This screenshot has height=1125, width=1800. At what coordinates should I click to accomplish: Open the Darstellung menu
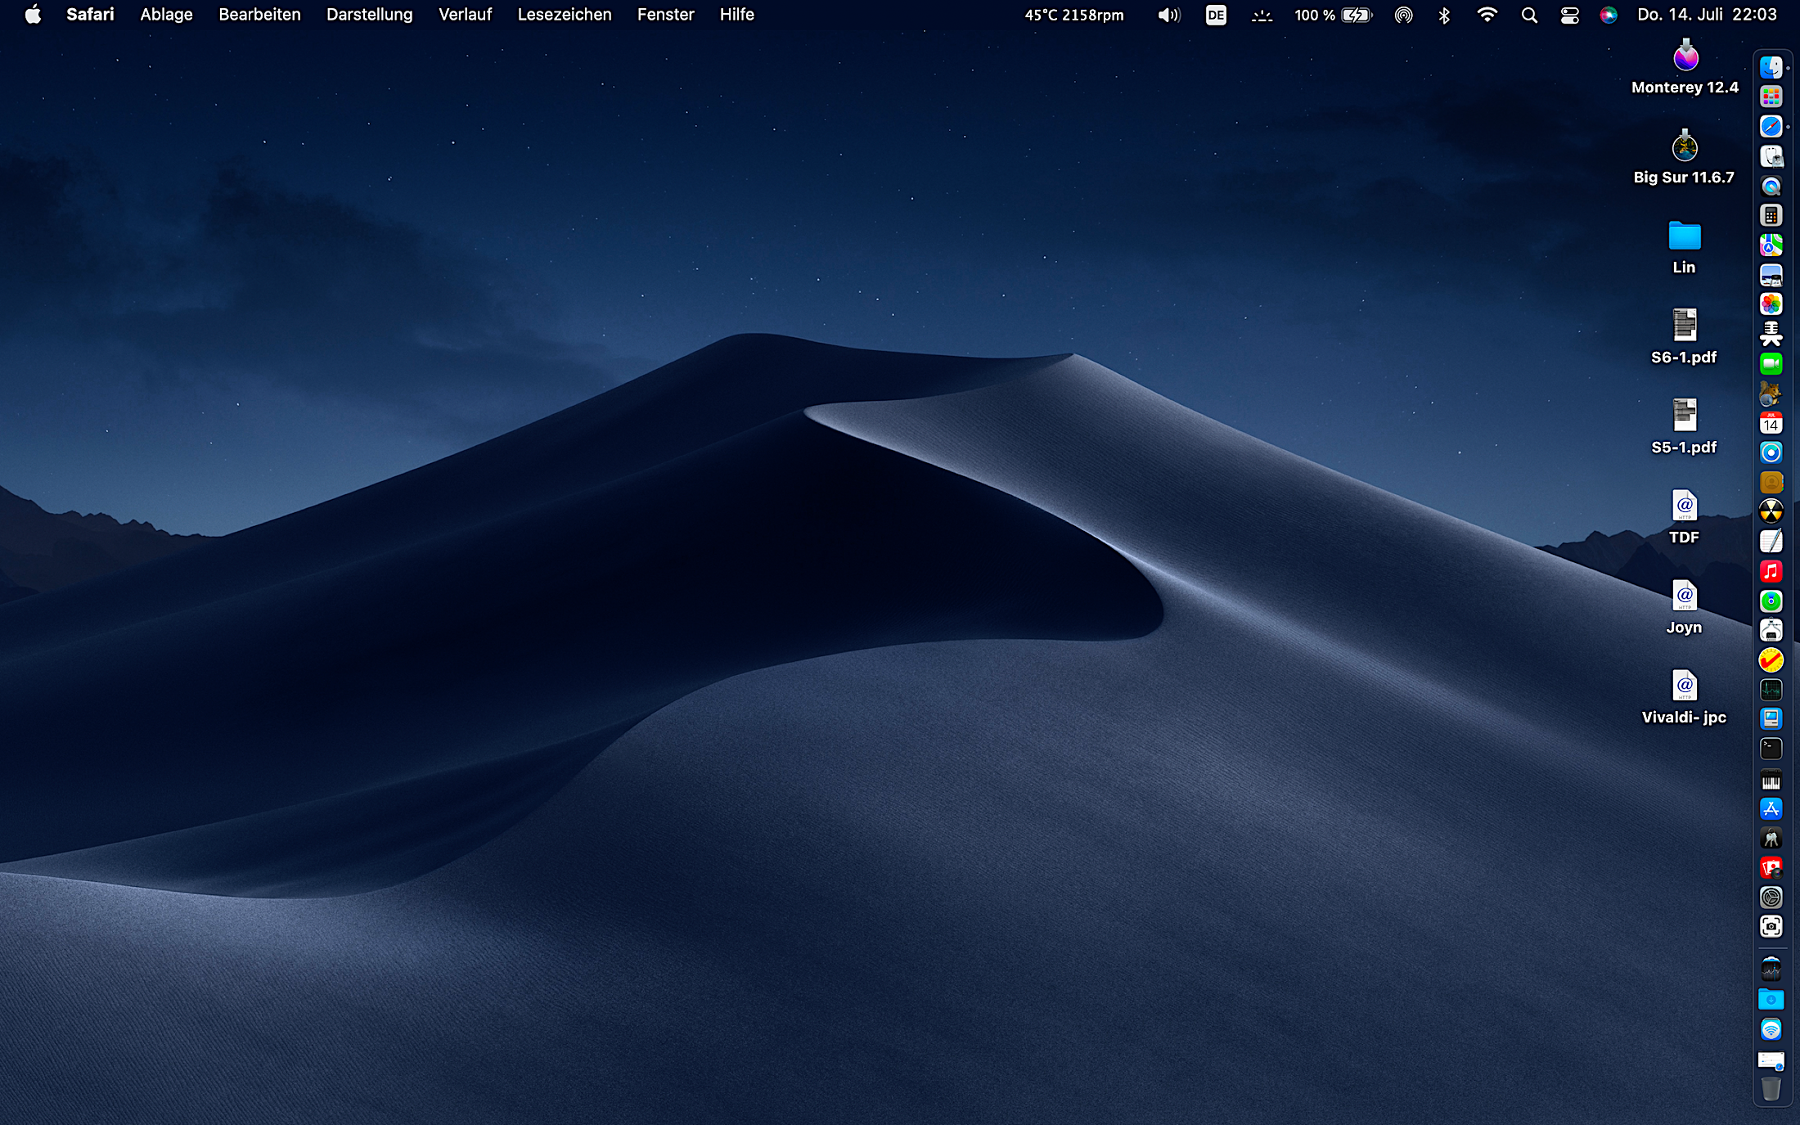coord(369,15)
